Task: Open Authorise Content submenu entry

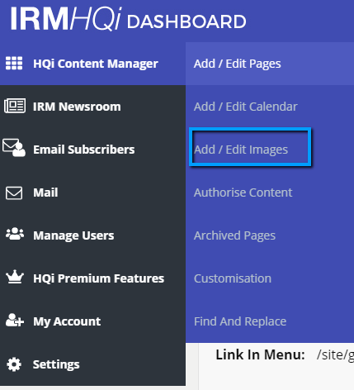Action: pos(243,193)
